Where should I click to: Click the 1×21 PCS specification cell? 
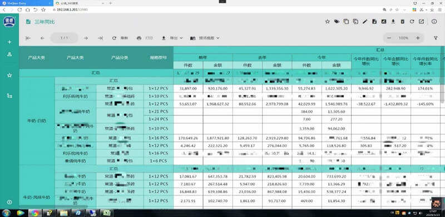(x=159, y=112)
